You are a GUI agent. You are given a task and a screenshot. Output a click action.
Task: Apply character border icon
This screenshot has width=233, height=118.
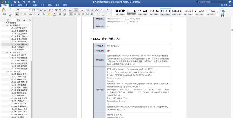tap(64, 10)
